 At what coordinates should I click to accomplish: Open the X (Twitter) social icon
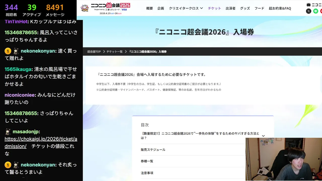(x=308, y=11)
